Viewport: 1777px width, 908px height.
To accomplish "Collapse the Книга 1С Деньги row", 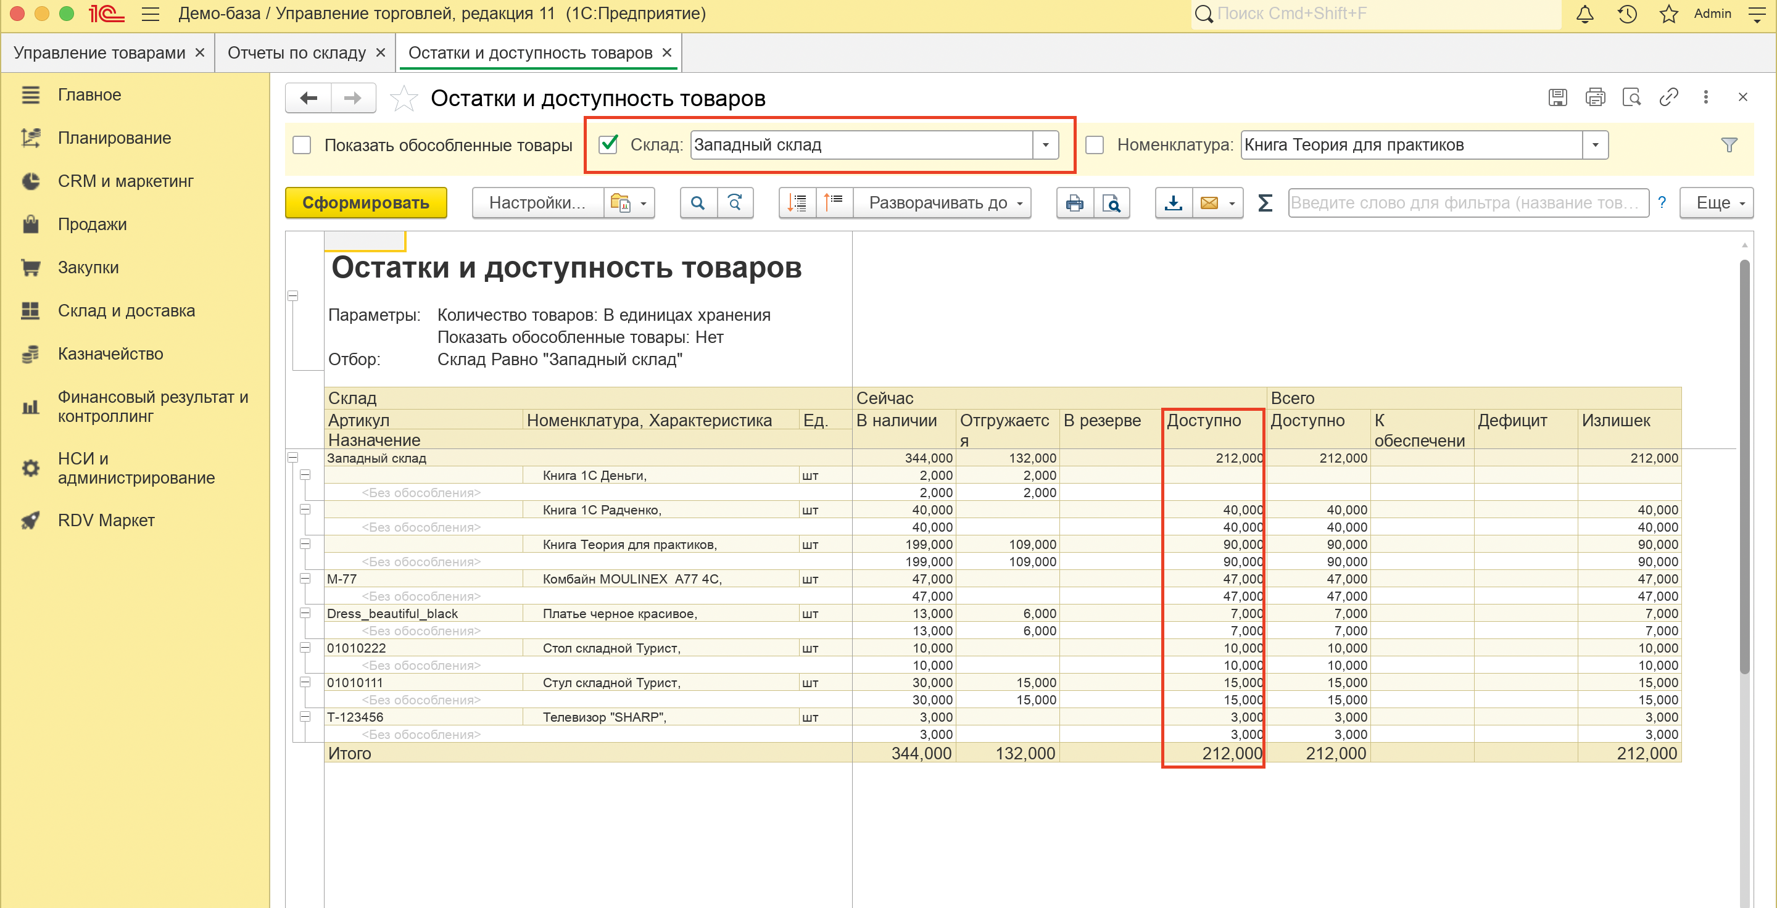I will [x=305, y=474].
